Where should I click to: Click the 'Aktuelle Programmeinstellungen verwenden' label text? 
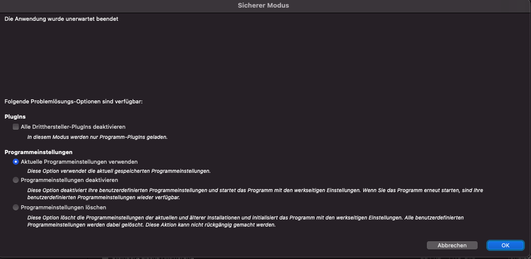coord(79,162)
